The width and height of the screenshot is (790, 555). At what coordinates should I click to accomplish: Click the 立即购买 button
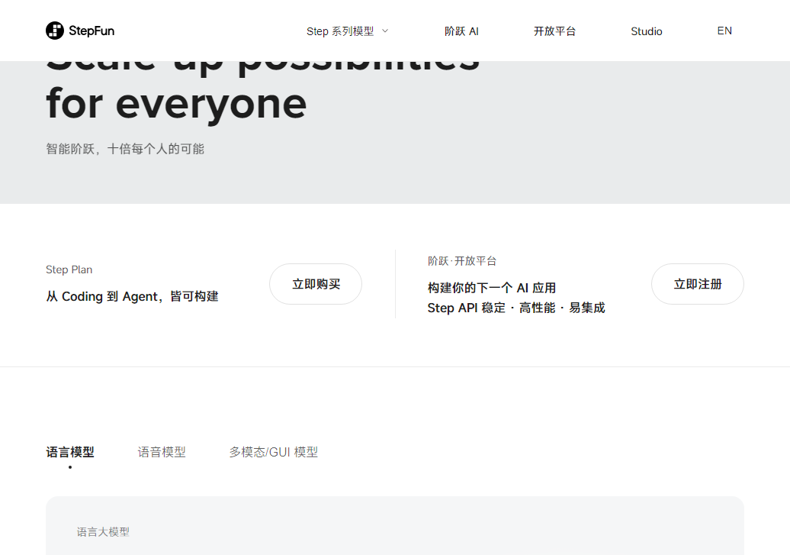coord(316,284)
